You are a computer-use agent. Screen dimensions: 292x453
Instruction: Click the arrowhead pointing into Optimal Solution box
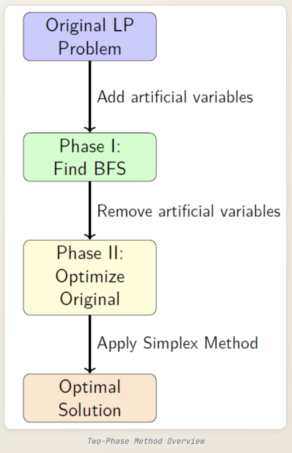90,370
